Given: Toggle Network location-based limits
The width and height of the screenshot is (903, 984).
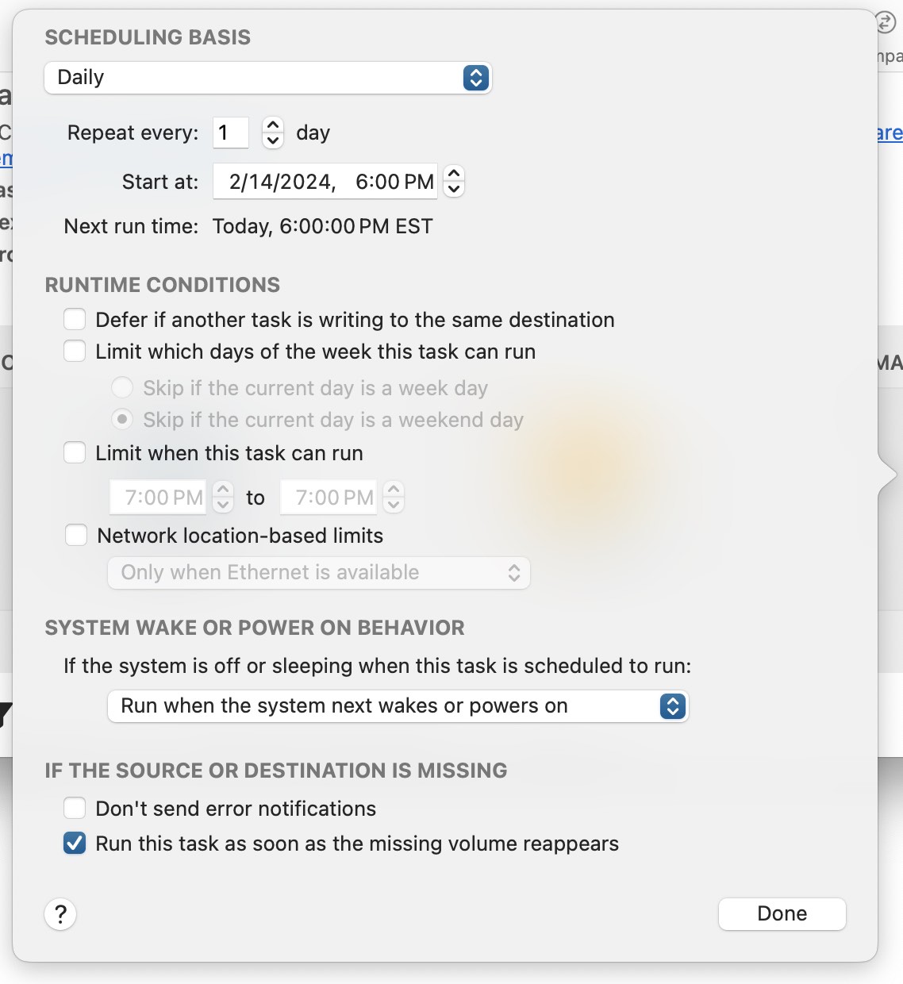Looking at the screenshot, I should pos(75,535).
